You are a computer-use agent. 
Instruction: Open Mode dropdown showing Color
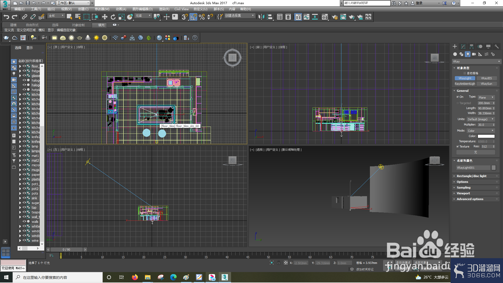pos(480,131)
